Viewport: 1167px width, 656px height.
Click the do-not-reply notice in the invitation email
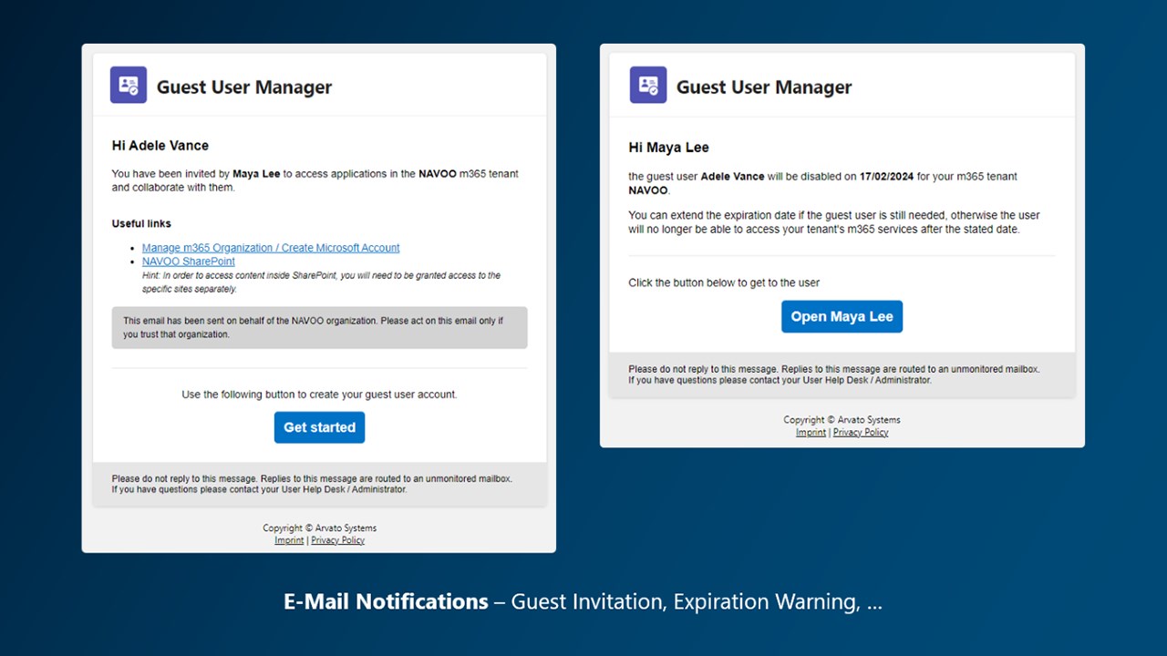point(312,484)
